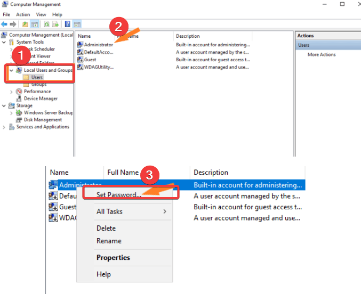Screen dimensions: 361x294
Task: Open the Action menu
Action: click(x=23, y=14)
